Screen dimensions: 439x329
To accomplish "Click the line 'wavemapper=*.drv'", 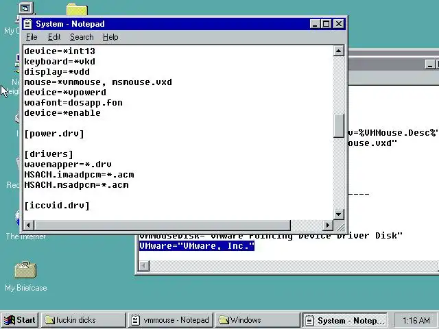I will pyautogui.click(x=68, y=164).
